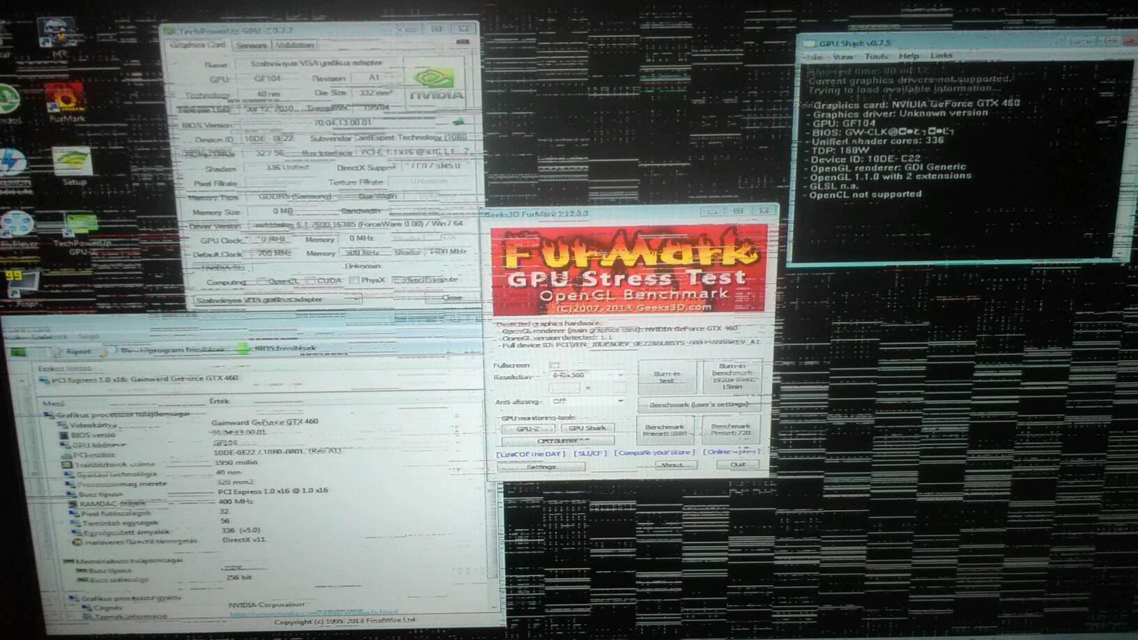Open the Tools menu in GPU Shark
Viewport: 1138px width, 640px height.
(x=876, y=56)
